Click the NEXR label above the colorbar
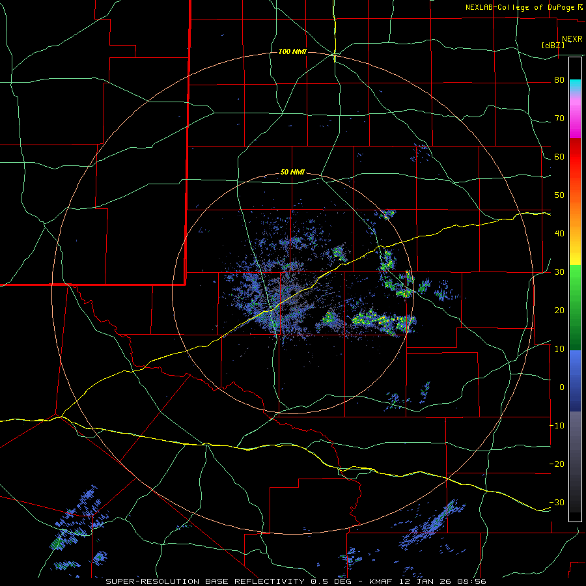This screenshot has width=586, height=586. tap(572, 39)
